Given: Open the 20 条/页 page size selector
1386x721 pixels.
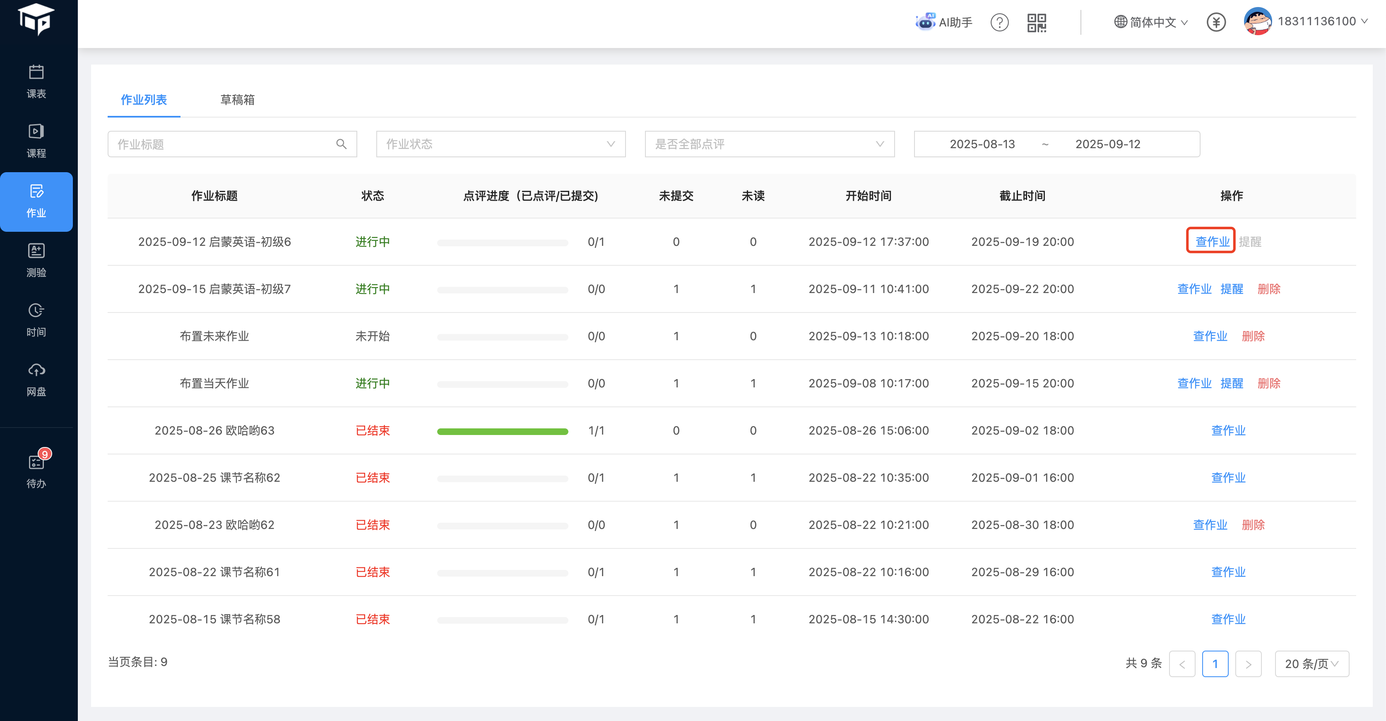Looking at the screenshot, I should [1311, 663].
